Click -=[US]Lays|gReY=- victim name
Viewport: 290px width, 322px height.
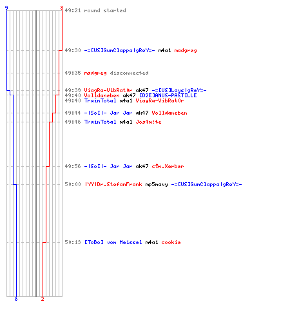(179, 90)
